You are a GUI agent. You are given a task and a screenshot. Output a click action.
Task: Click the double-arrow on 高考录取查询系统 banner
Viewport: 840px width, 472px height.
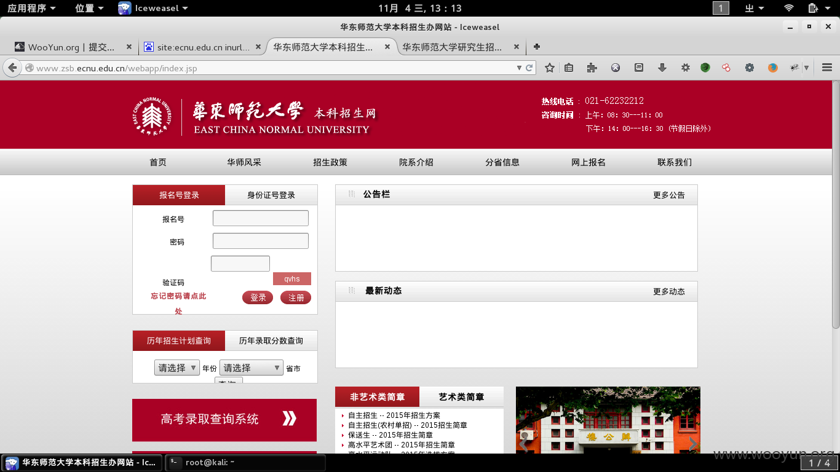pos(290,419)
